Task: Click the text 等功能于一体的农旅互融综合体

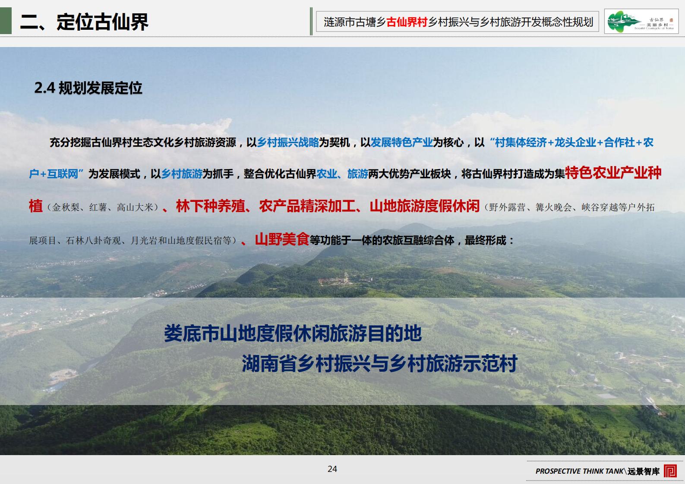Action: [x=382, y=240]
